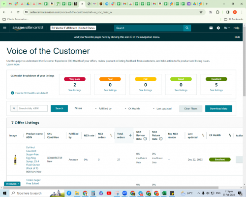246x197 pixels.
Task: Click NCX Review Rate info icon
Action: pos(145,139)
